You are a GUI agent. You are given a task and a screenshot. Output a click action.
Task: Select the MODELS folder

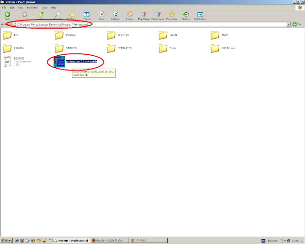tap(65, 35)
